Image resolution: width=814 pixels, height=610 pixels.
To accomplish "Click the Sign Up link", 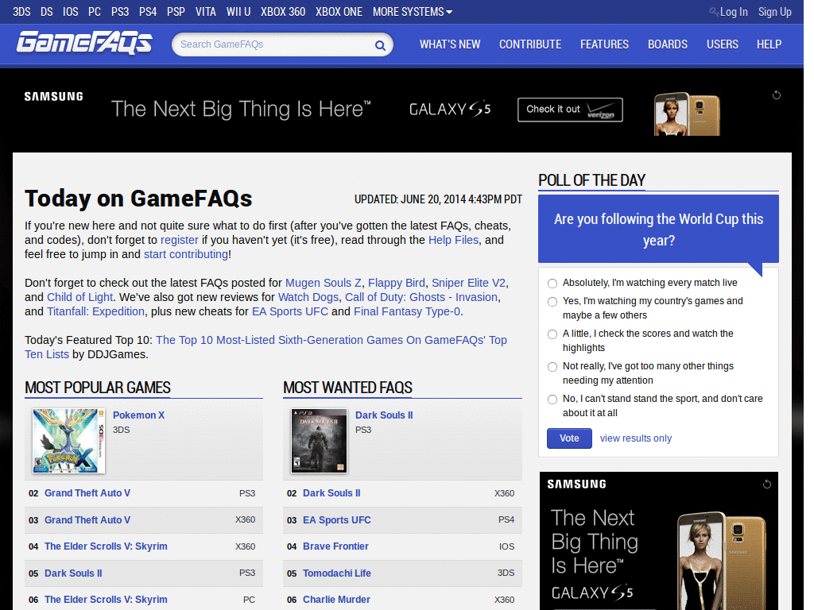I will tap(774, 11).
